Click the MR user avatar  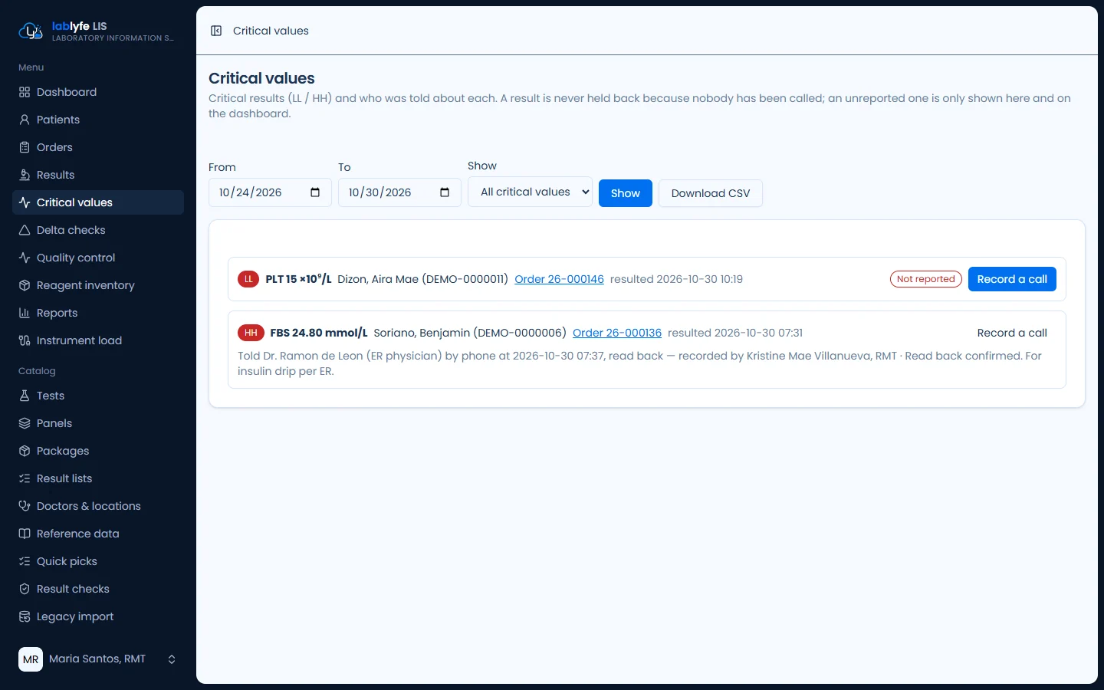(x=31, y=659)
